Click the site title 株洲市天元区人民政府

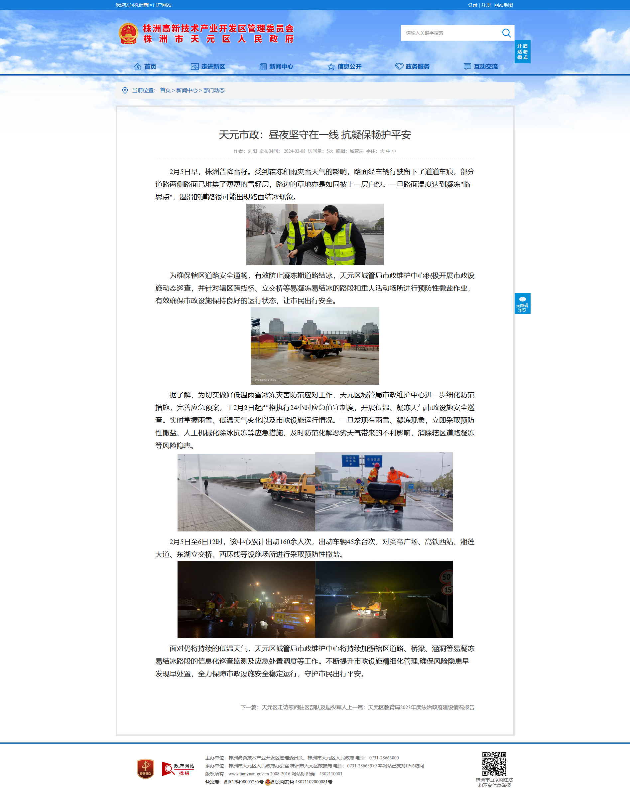pos(219,39)
